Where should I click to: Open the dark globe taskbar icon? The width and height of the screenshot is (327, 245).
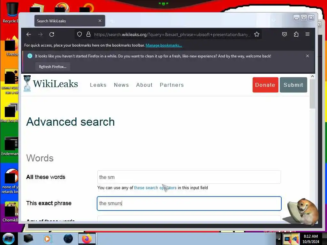coord(68,239)
